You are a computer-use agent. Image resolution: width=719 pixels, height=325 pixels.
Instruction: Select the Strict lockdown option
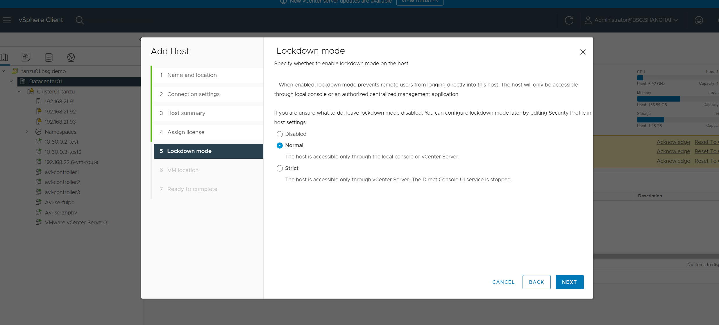280,168
